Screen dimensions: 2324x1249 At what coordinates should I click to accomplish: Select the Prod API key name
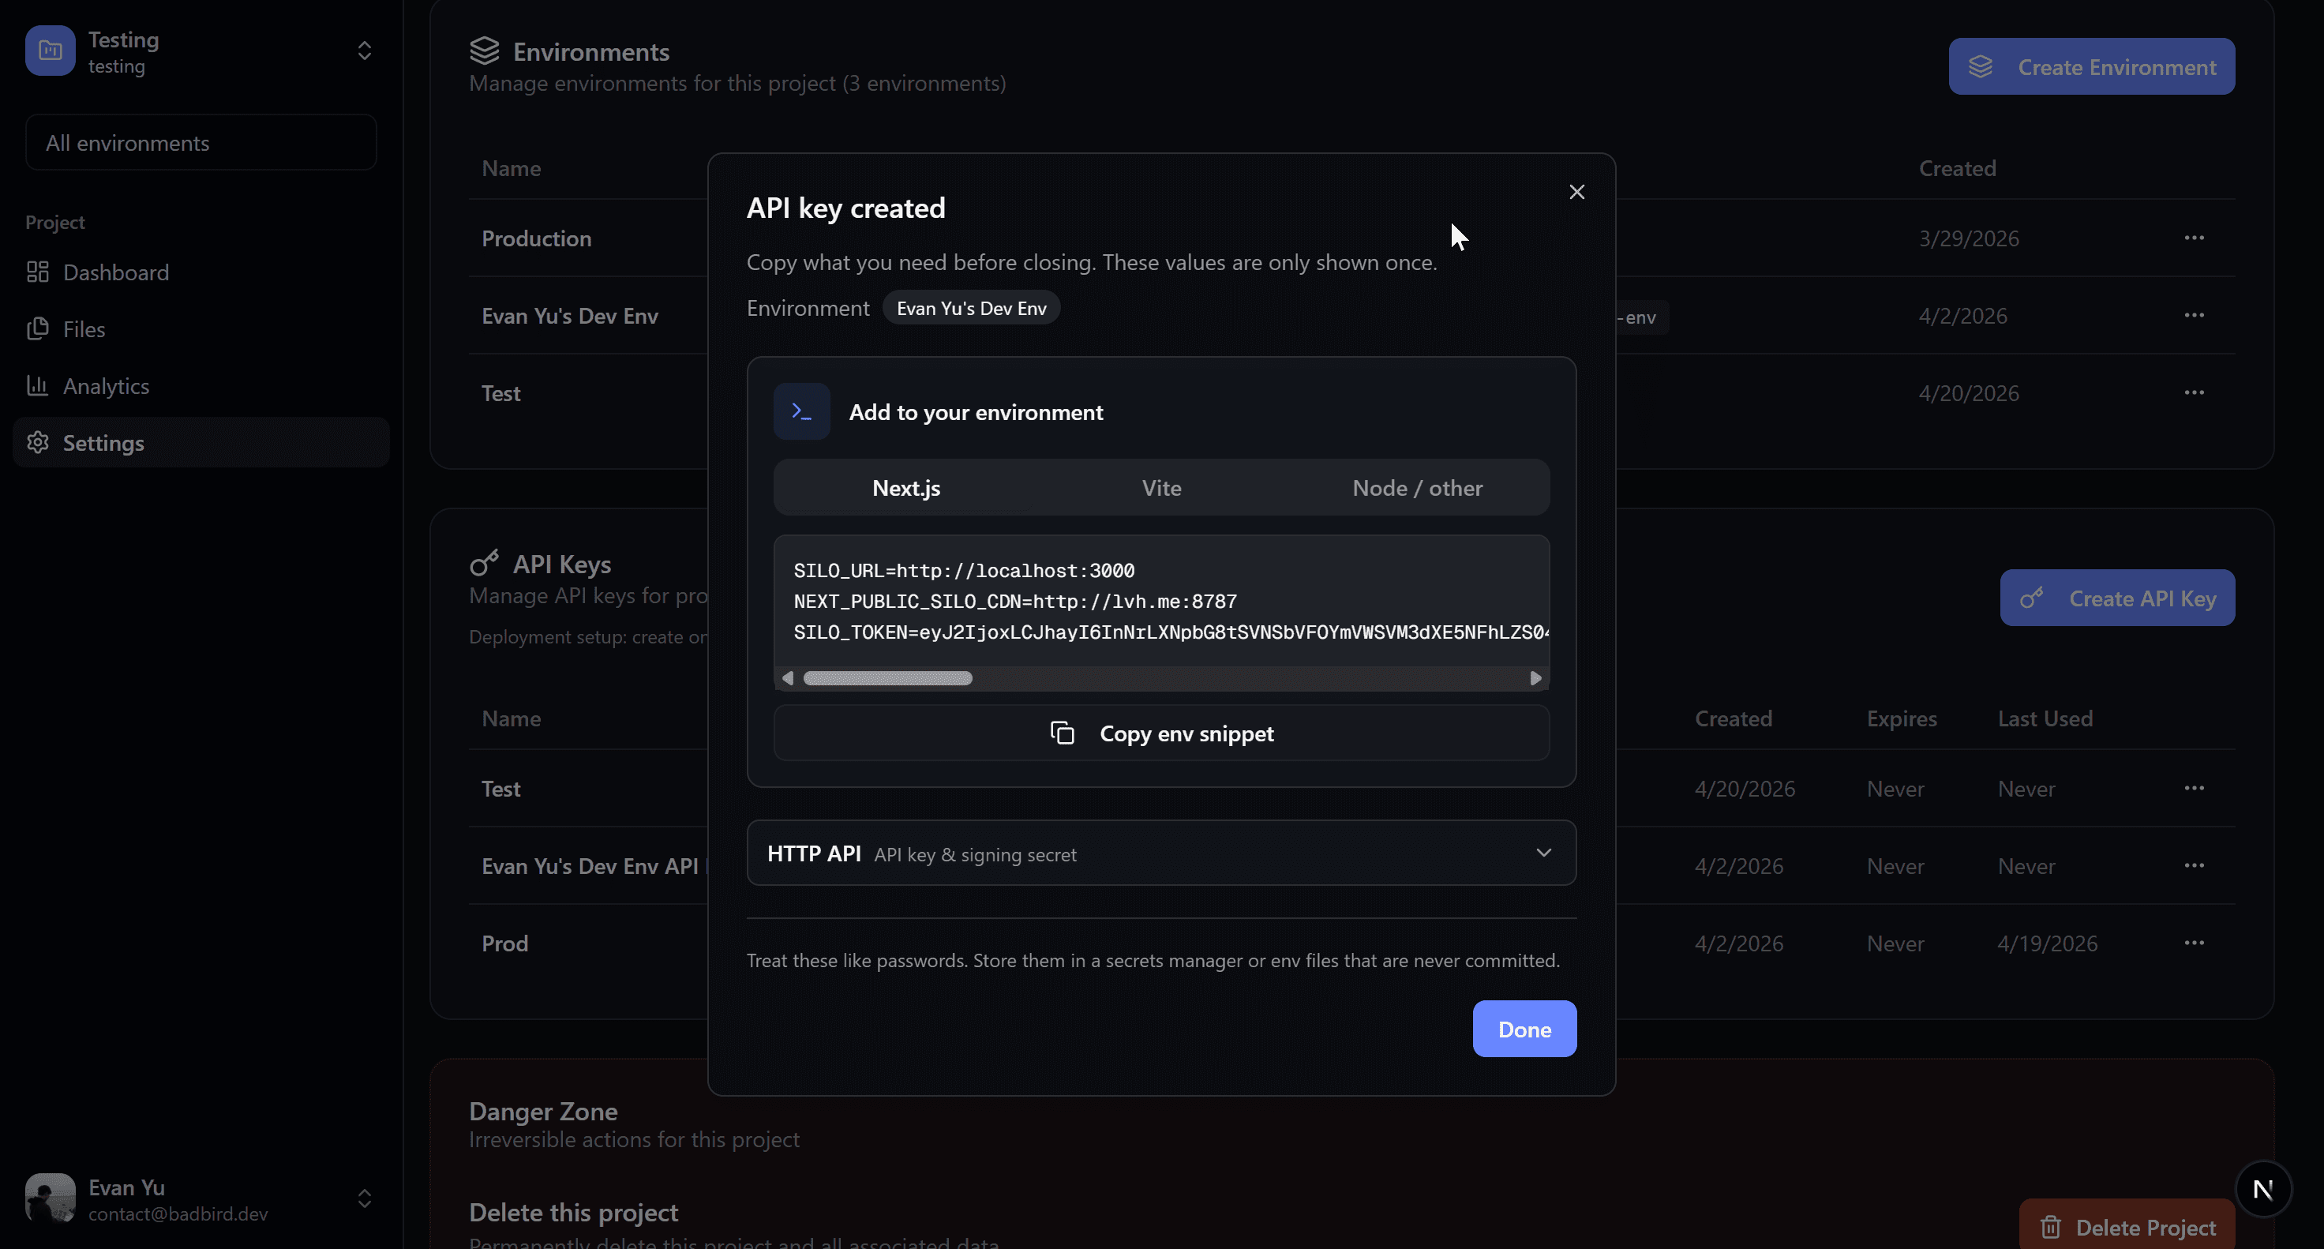pyautogui.click(x=504, y=944)
